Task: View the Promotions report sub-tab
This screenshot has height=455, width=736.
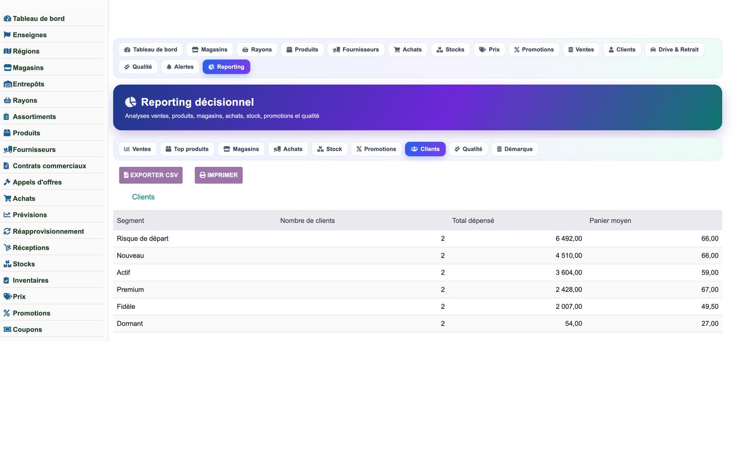Action: (376, 149)
